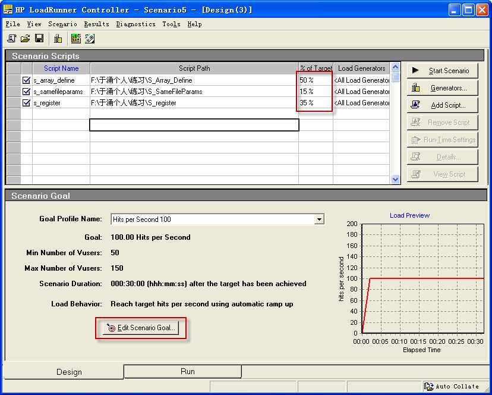The width and height of the screenshot is (492, 395).
Task: Select the s_samefileparams script name cell
Action: point(61,92)
